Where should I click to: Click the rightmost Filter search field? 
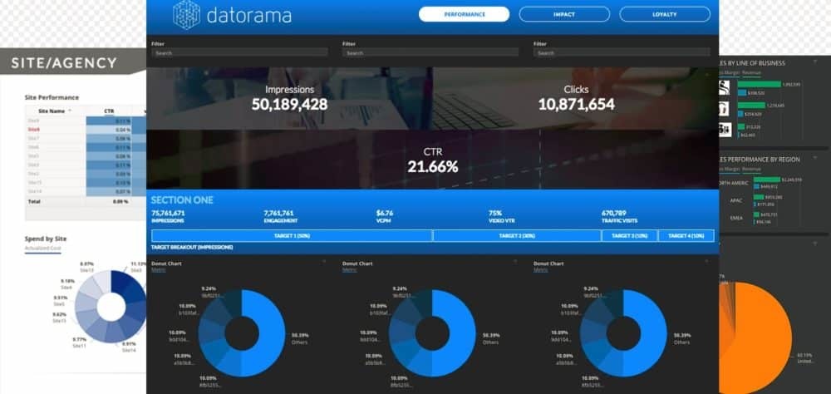pyautogui.click(x=623, y=52)
